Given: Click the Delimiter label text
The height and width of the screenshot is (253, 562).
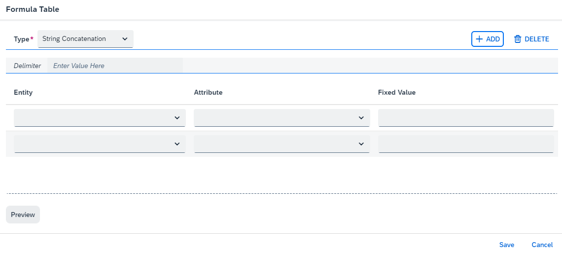Looking at the screenshot, I should coord(27,66).
